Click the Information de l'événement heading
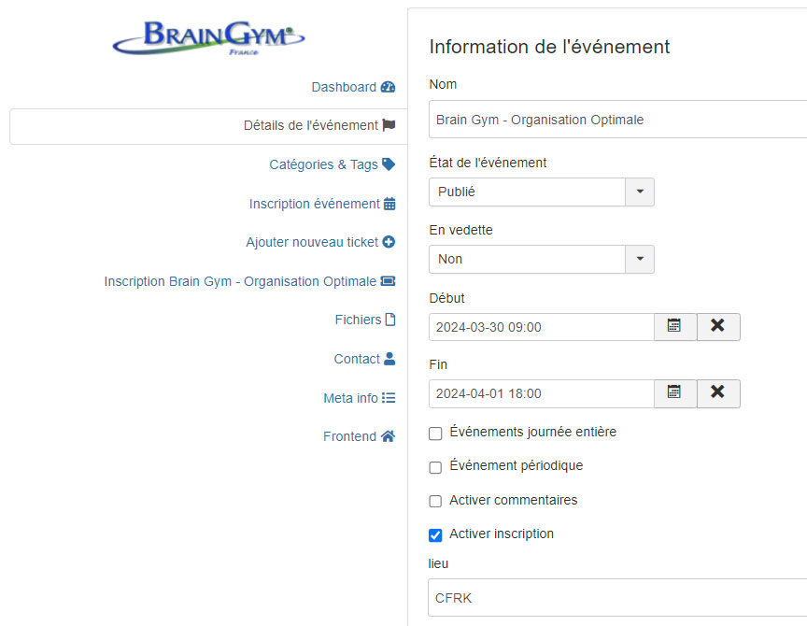Screen dimensions: 807x626 pyautogui.click(x=549, y=47)
